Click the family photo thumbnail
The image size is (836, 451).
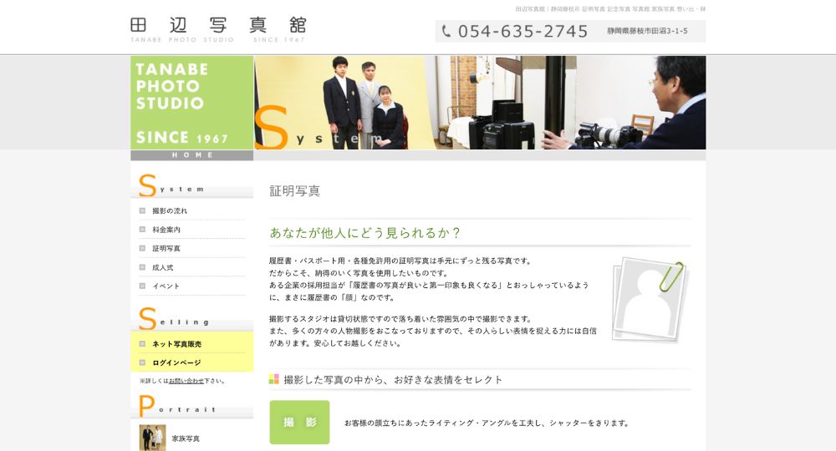click(x=152, y=438)
